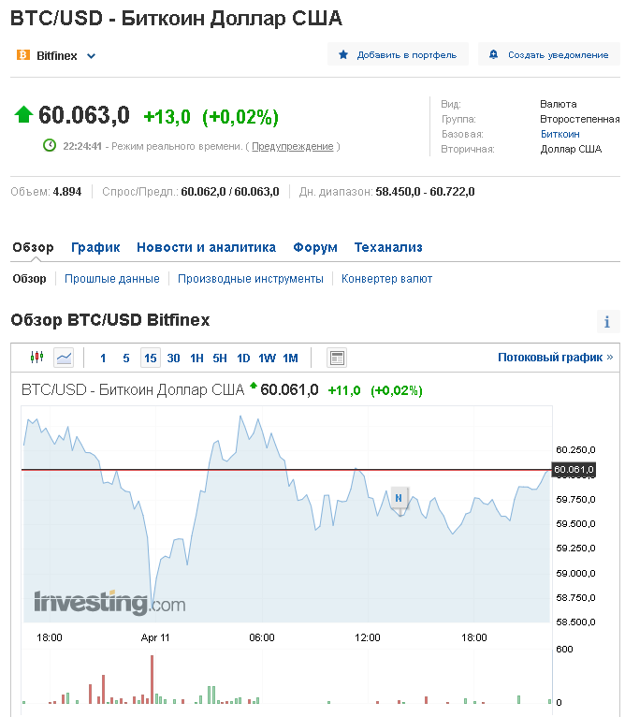The width and height of the screenshot is (625, 717).
Task: Click the Apr 11 date label on chart
Action: tap(155, 637)
